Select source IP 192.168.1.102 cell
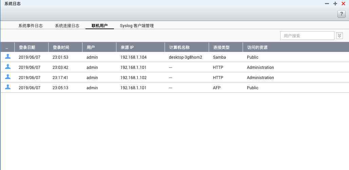349x170 pixels. pos(134,78)
